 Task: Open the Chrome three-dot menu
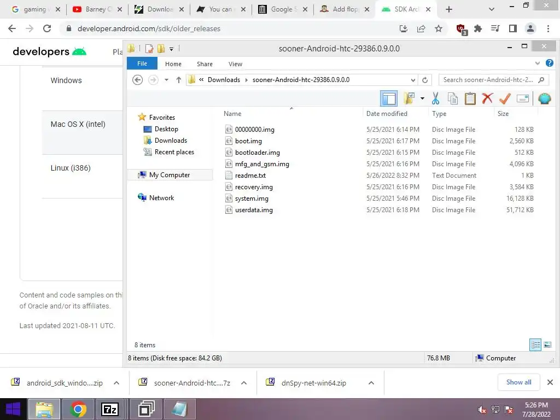click(548, 28)
